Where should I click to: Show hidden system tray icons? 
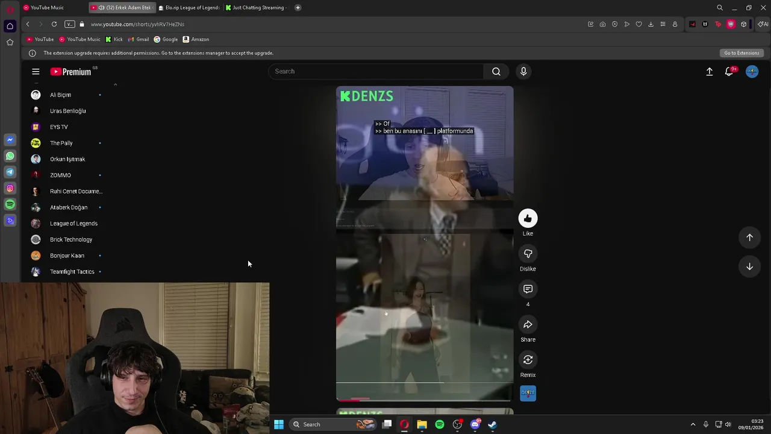coord(693,424)
